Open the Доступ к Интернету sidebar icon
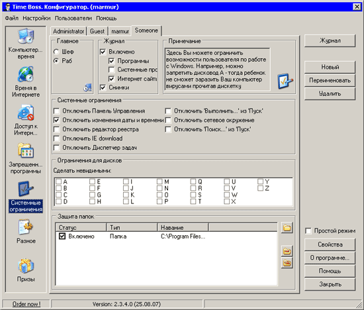364x310 pixels. point(26,113)
